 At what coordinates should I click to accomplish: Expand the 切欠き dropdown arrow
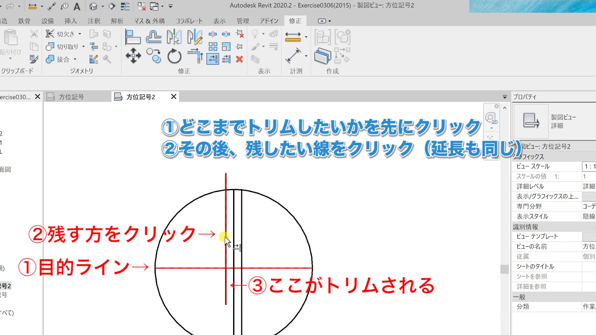tap(80, 34)
